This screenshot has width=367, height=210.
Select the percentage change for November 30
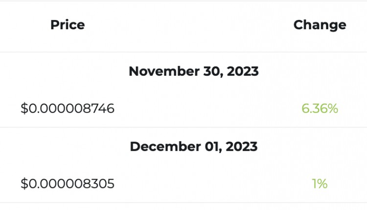pos(320,108)
